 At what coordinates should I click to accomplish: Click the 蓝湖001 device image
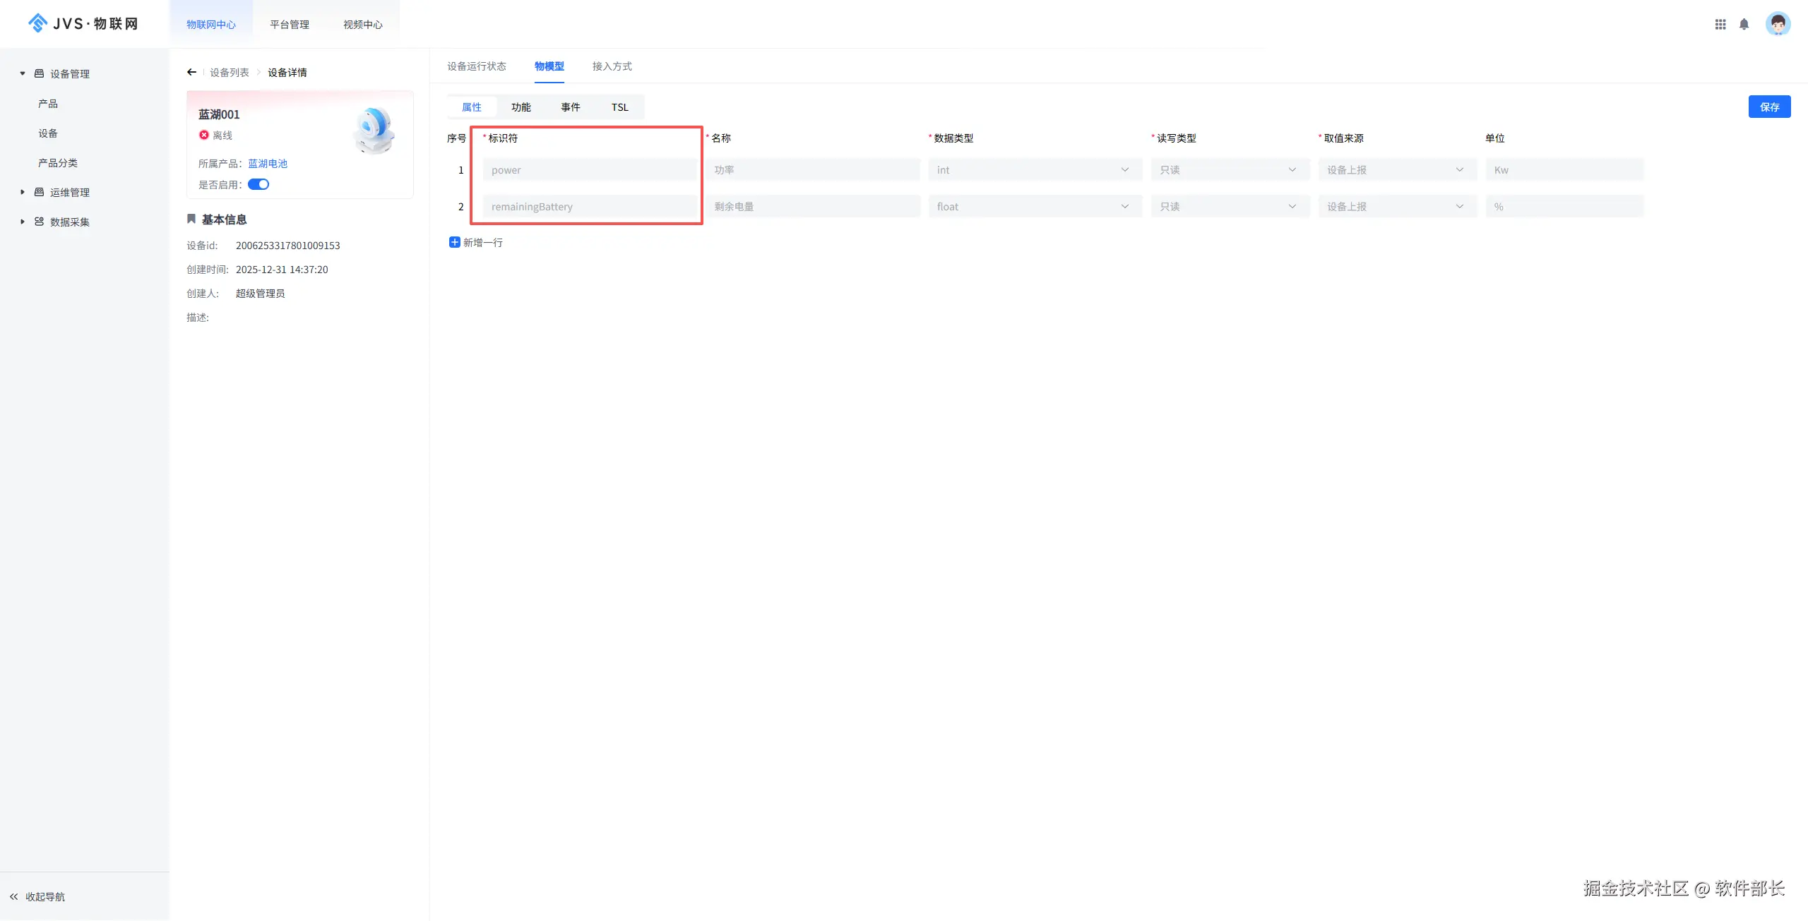pos(374,131)
